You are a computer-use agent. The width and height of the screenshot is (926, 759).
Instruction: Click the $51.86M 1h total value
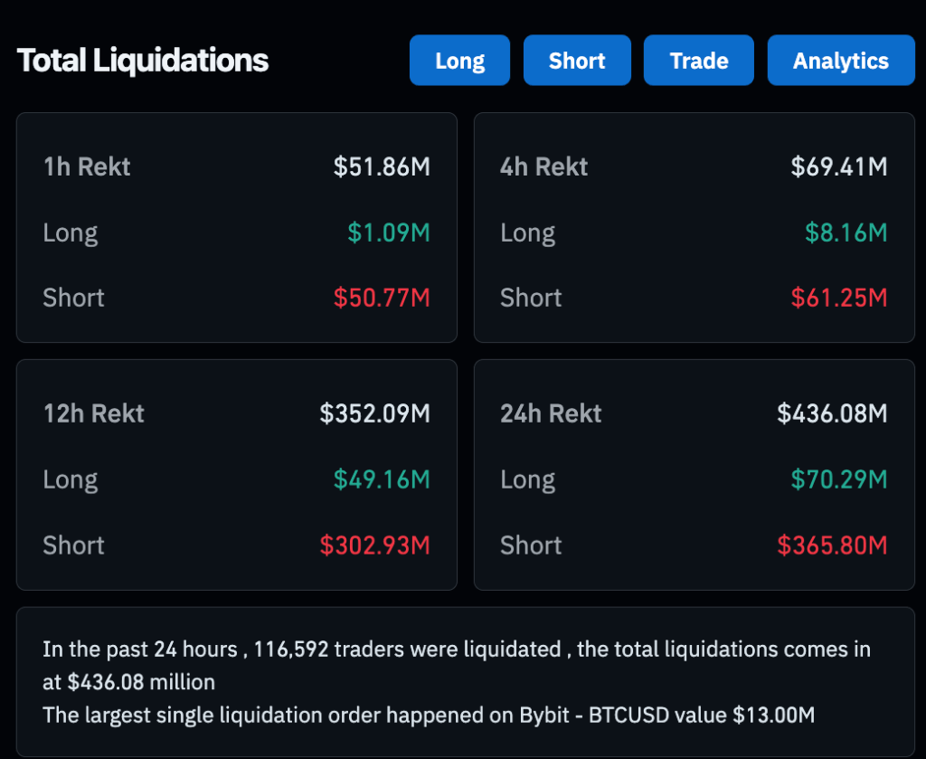coord(382,166)
